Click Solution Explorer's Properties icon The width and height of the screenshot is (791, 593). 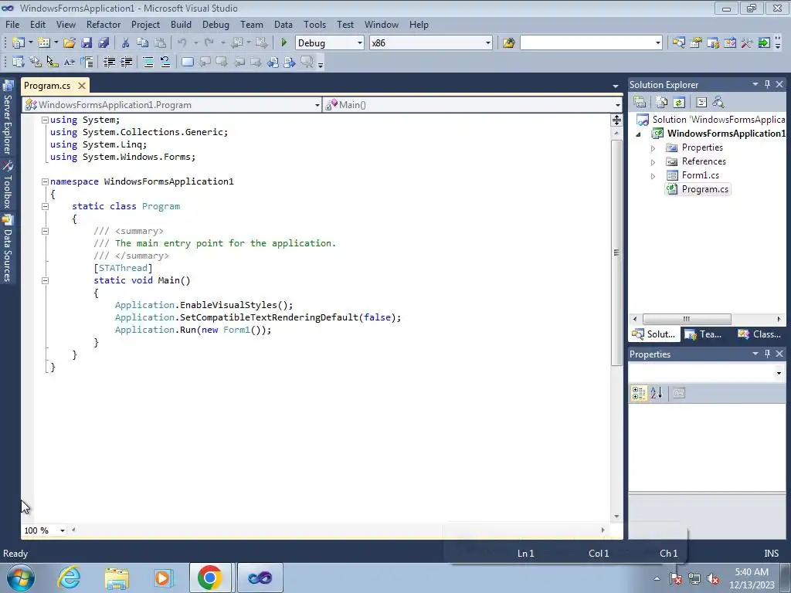pos(640,103)
